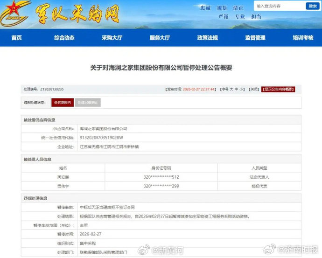Click the 显示公告内容概要 red button
The image size is (322, 258).
[278, 89]
